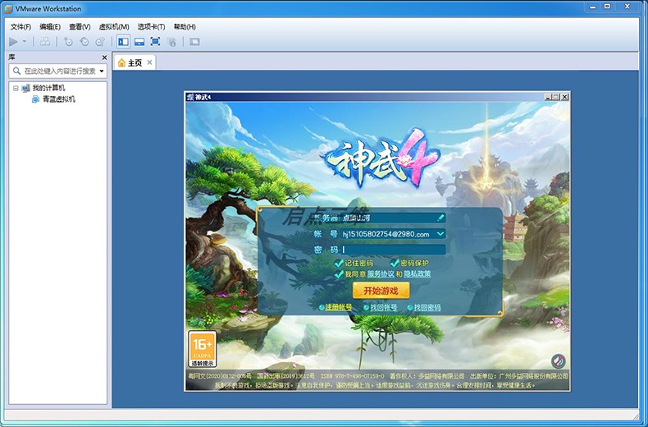Minimize the 神武4 game window
This screenshot has height=427, width=648.
pyautogui.click(x=549, y=97)
